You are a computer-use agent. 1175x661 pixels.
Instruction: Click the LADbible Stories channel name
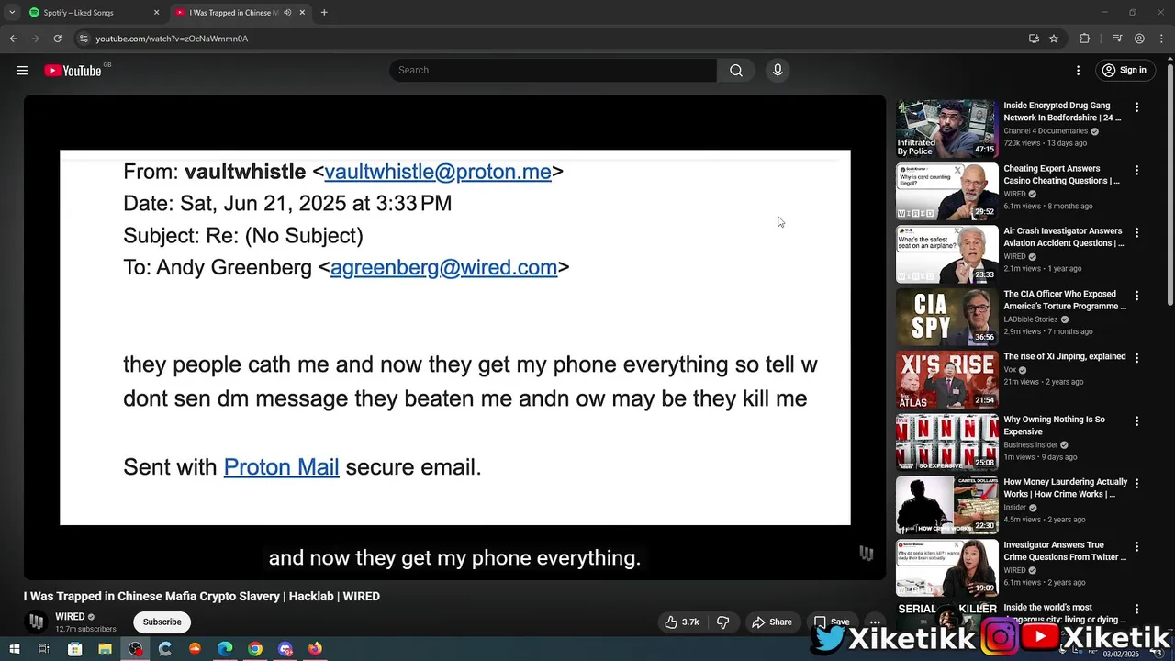[1031, 319]
